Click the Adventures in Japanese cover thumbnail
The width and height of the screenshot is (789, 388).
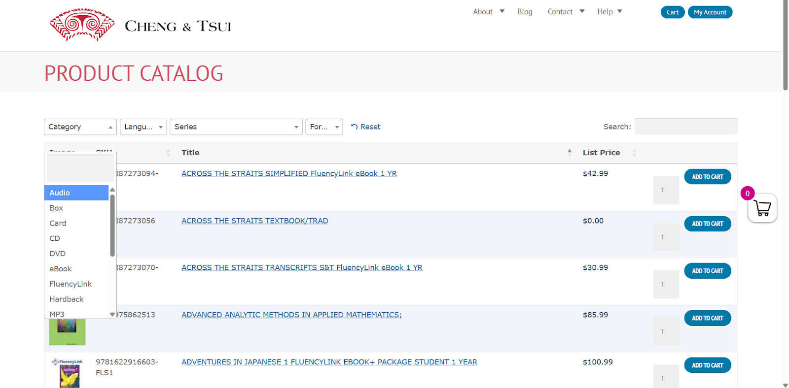68,373
